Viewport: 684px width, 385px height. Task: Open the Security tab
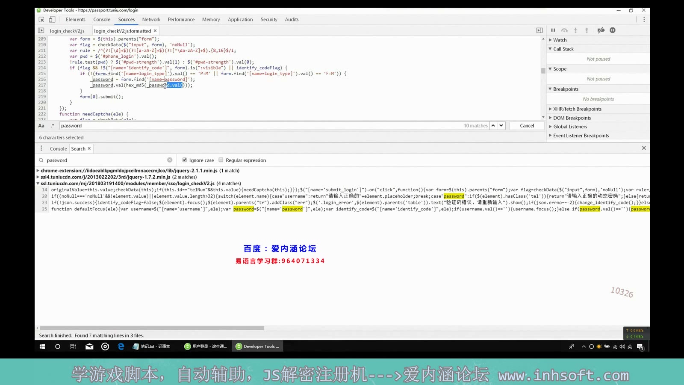point(269,20)
